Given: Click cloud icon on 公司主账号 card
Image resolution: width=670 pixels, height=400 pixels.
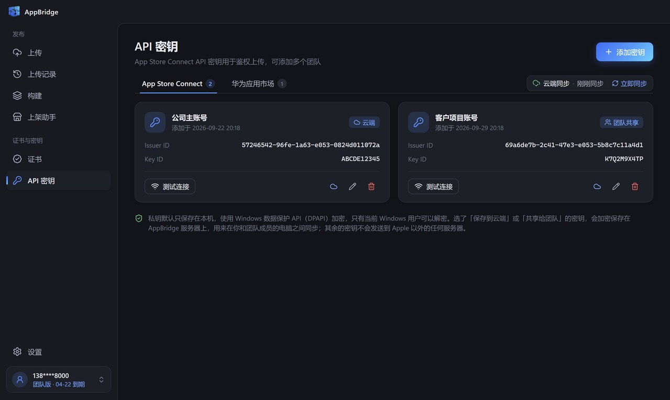Looking at the screenshot, I should [x=334, y=186].
